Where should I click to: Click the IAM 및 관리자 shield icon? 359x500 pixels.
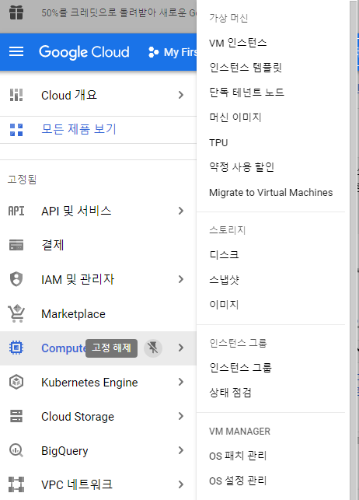pyautogui.click(x=16, y=279)
